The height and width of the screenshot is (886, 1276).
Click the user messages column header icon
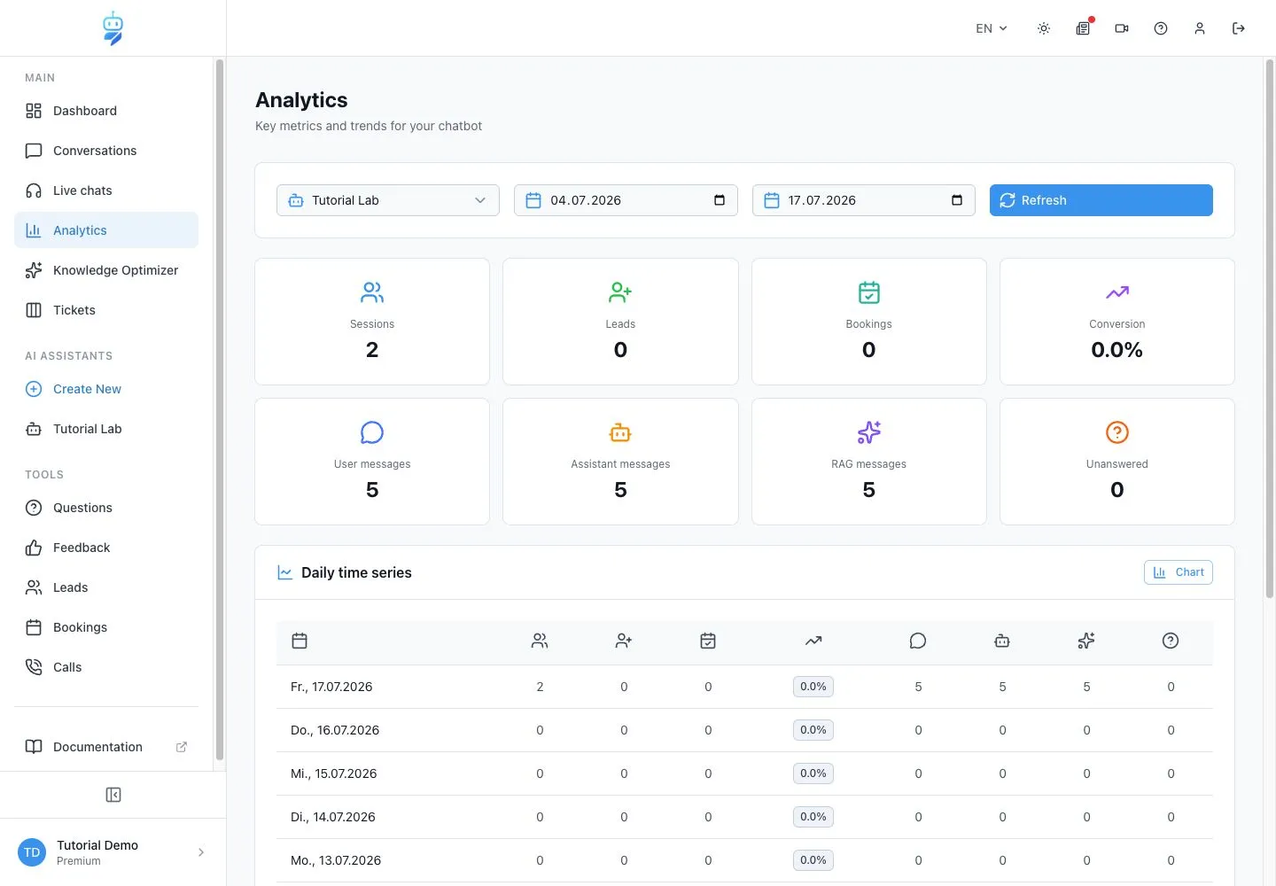pyautogui.click(x=918, y=641)
